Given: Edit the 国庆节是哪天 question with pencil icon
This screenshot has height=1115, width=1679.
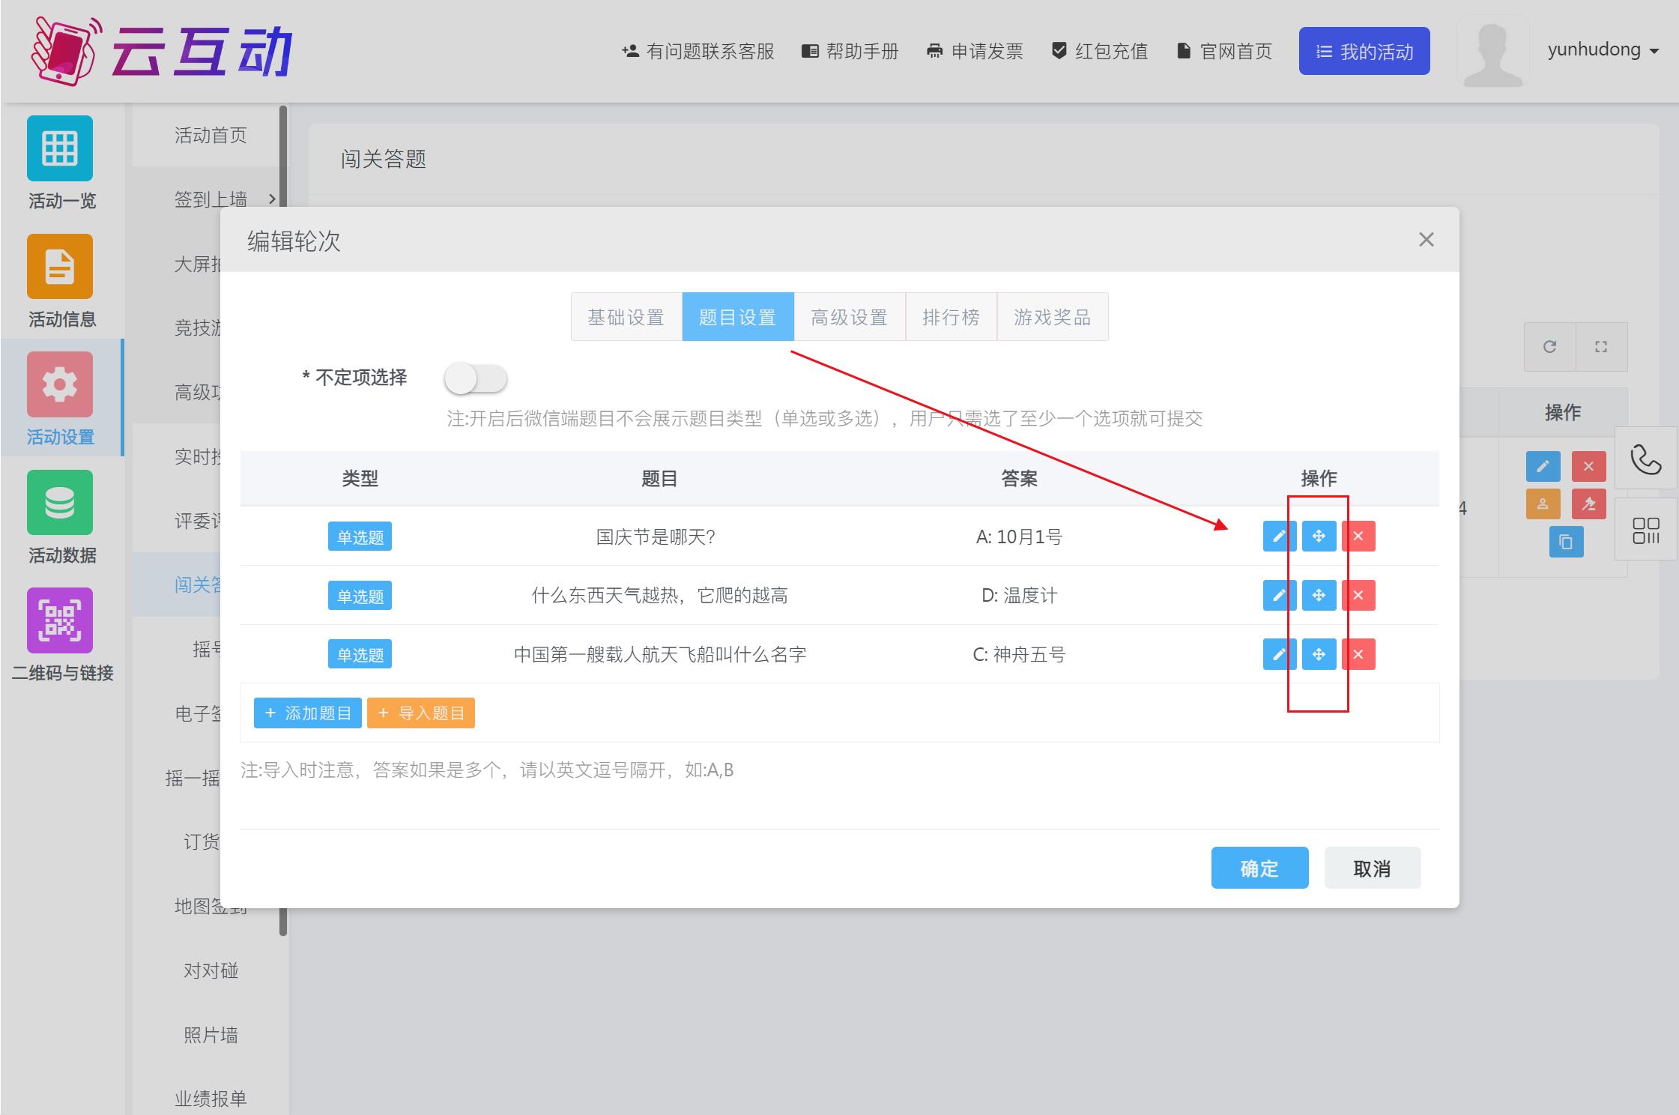Looking at the screenshot, I should click(x=1278, y=536).
